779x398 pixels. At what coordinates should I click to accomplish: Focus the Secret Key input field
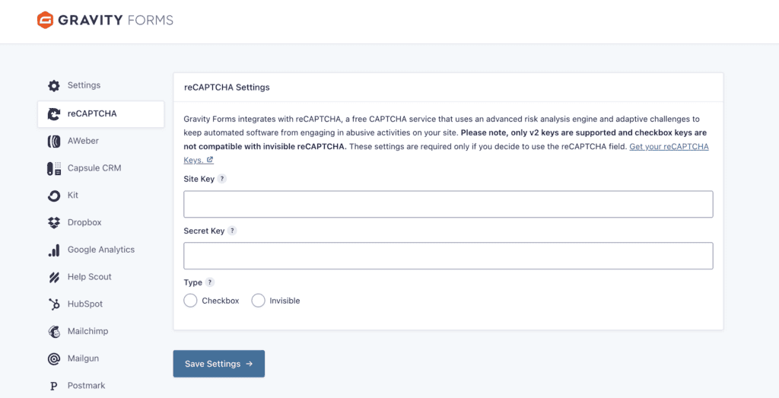point(448,256)
